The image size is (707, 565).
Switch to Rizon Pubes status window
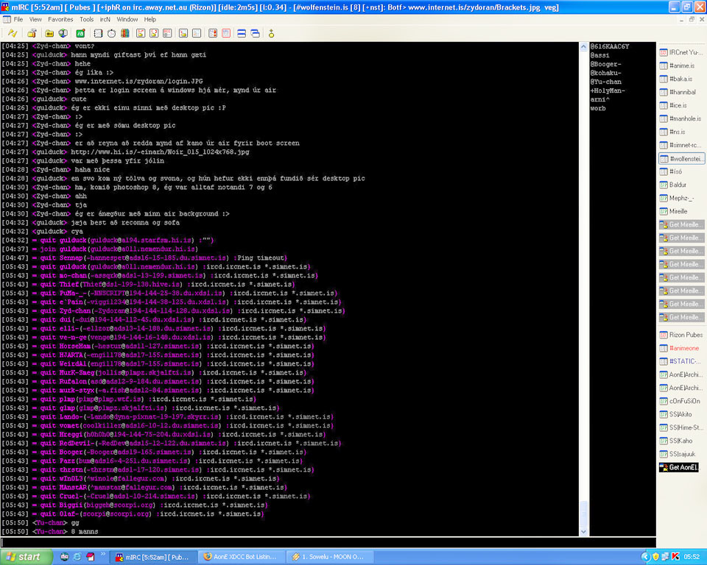pyautogui.click(x=681, y=335)
